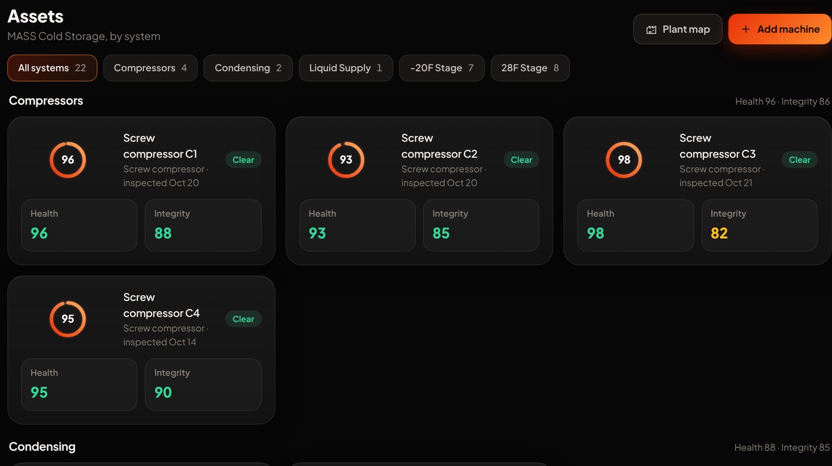
Task: Click the plus icon on Add machine
Action: (746, 29)
